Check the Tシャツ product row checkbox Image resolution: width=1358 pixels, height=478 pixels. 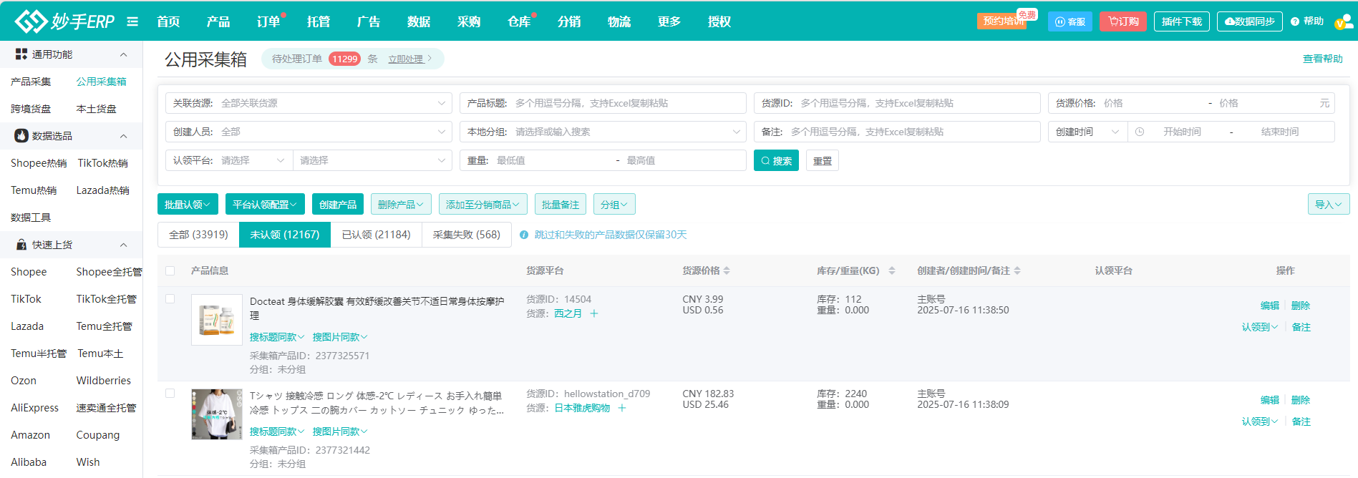pyautogui.click(x=170, y=394)
